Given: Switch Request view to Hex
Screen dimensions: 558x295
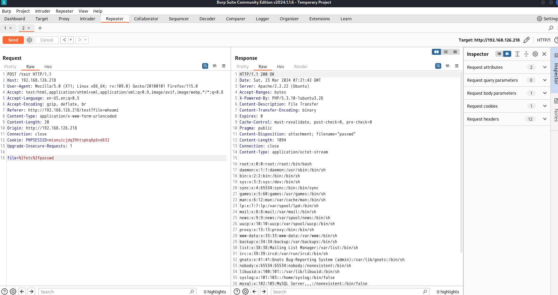Looking at the screenshot, I should point(48,66).
